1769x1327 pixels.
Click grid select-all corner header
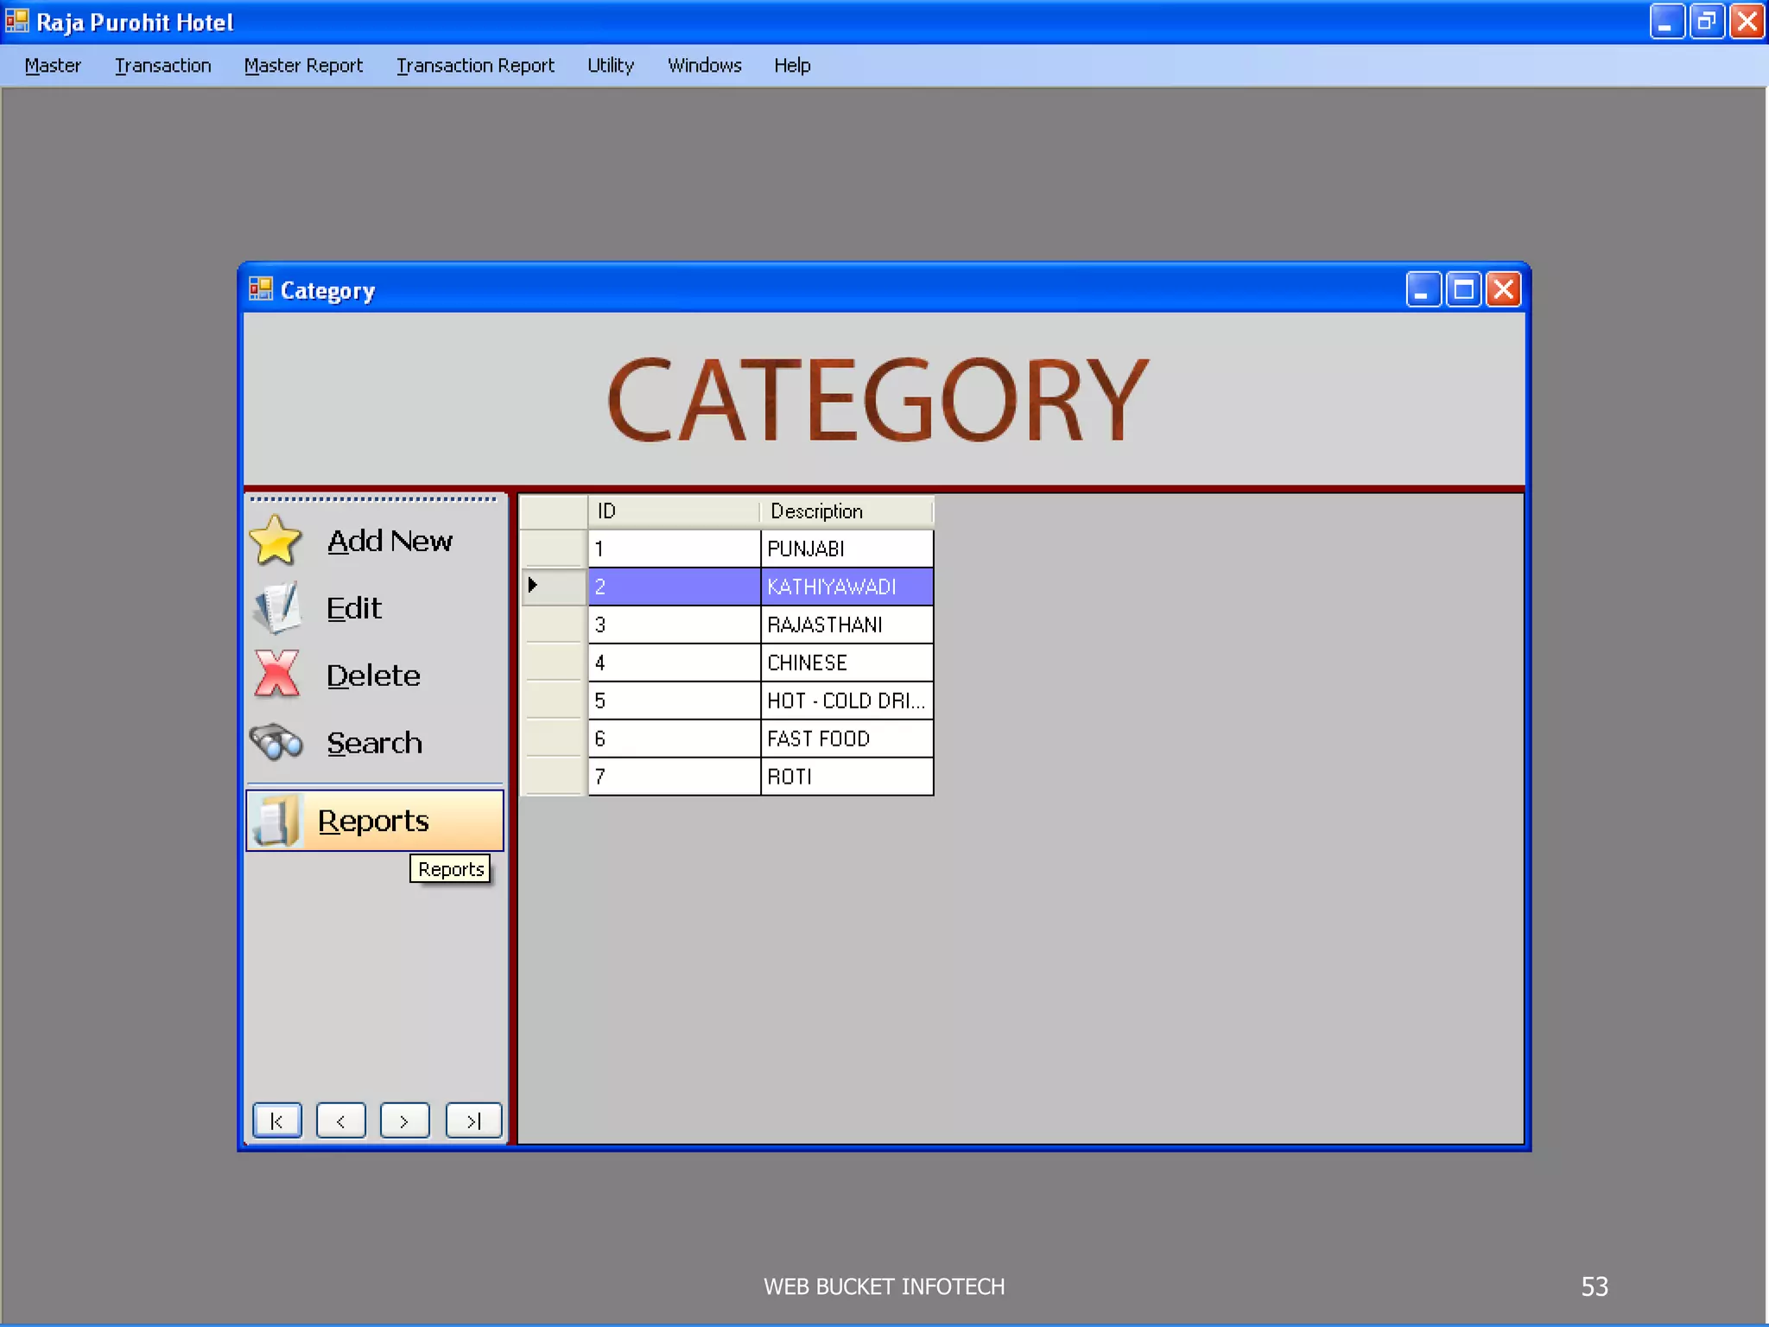pos(555,511)
